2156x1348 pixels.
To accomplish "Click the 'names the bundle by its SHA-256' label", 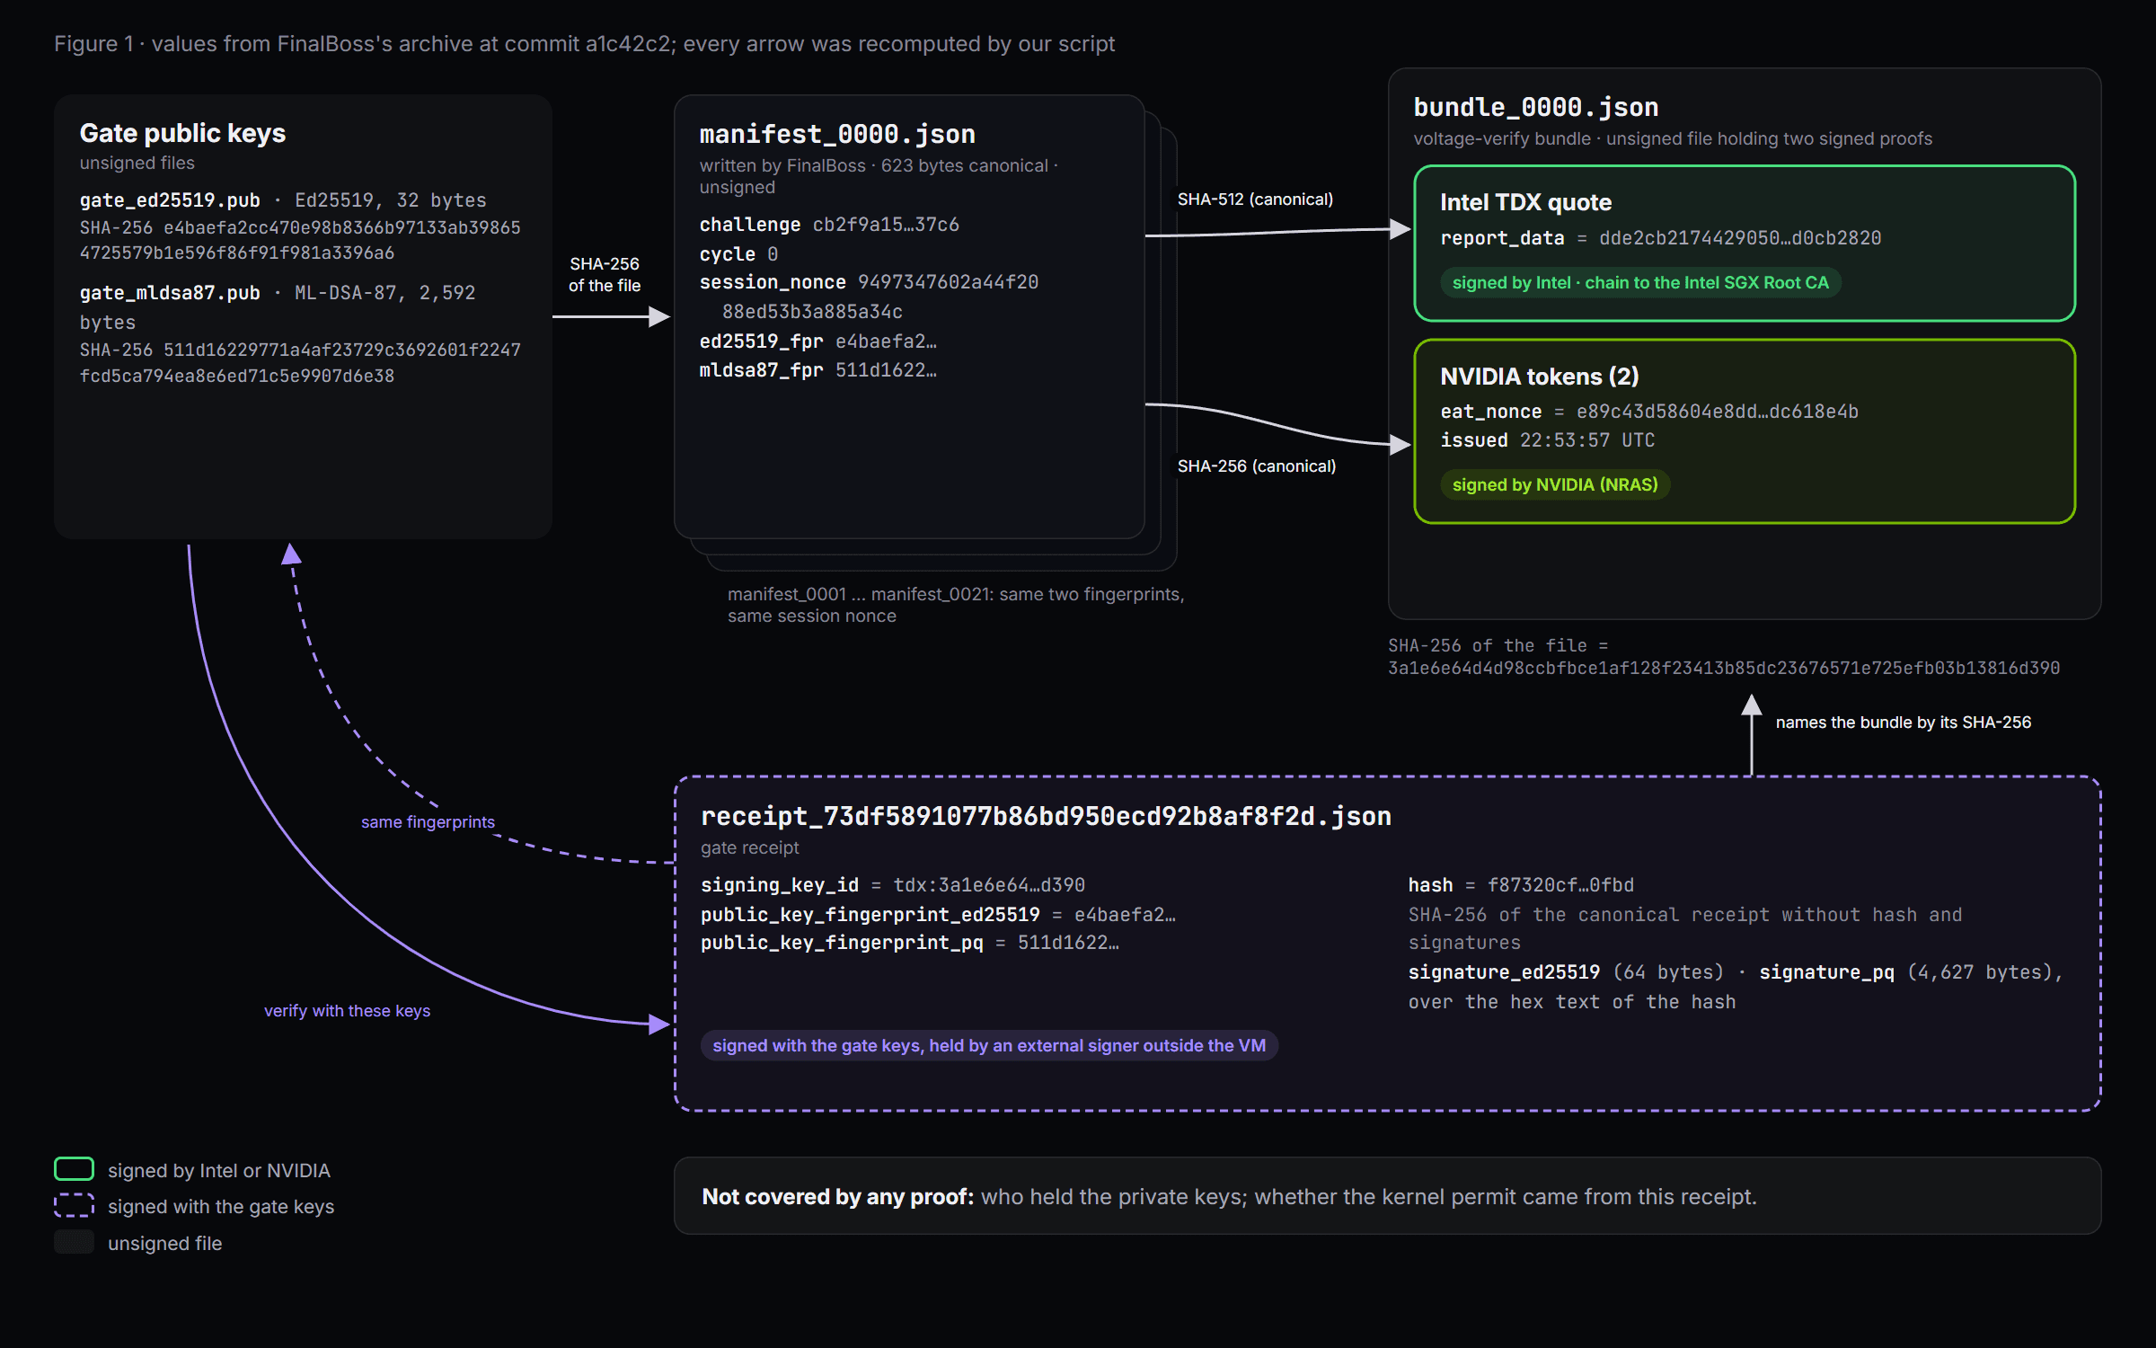I will pyautogui.click(x=1903, y=722).
